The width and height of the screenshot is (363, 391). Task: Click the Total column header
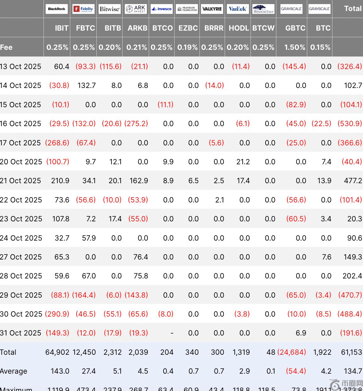(x=353, y=9)
